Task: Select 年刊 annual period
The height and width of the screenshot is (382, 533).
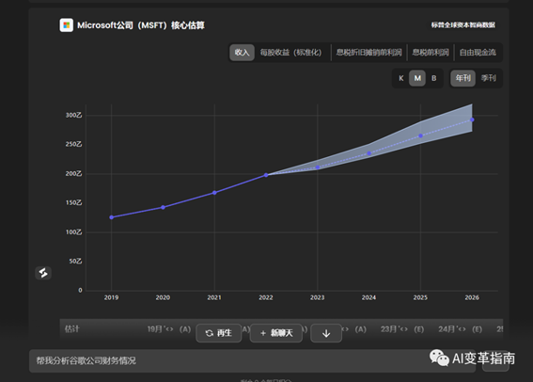Action: pos(463,78)
